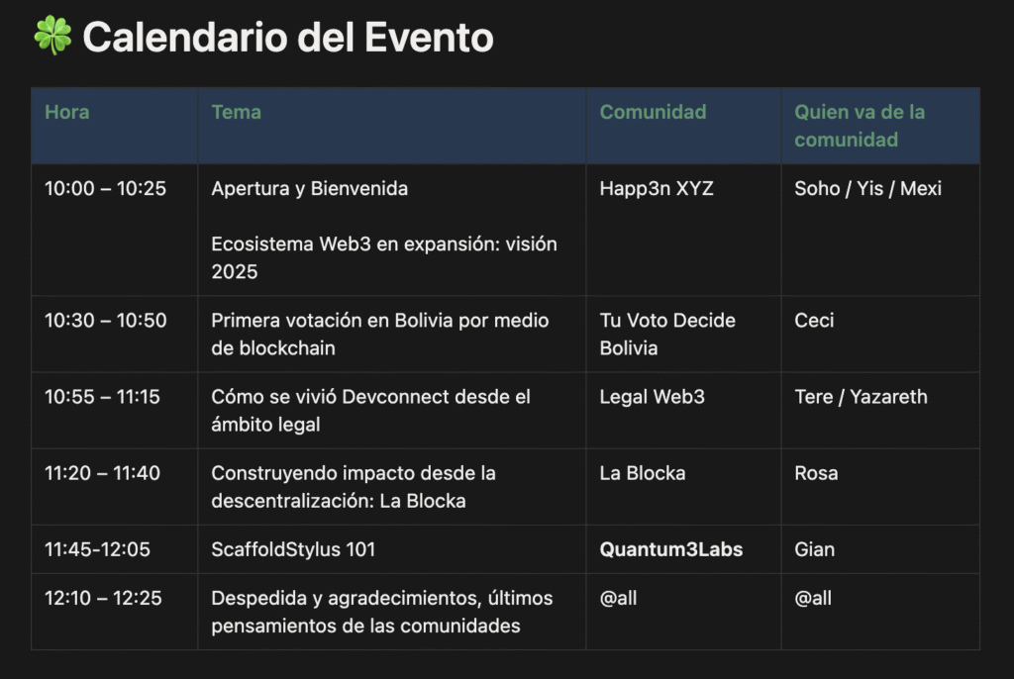
Task: Select the Soho / Yis / Mexi cell
Action: pyautogui.click(x=867, y=188)
